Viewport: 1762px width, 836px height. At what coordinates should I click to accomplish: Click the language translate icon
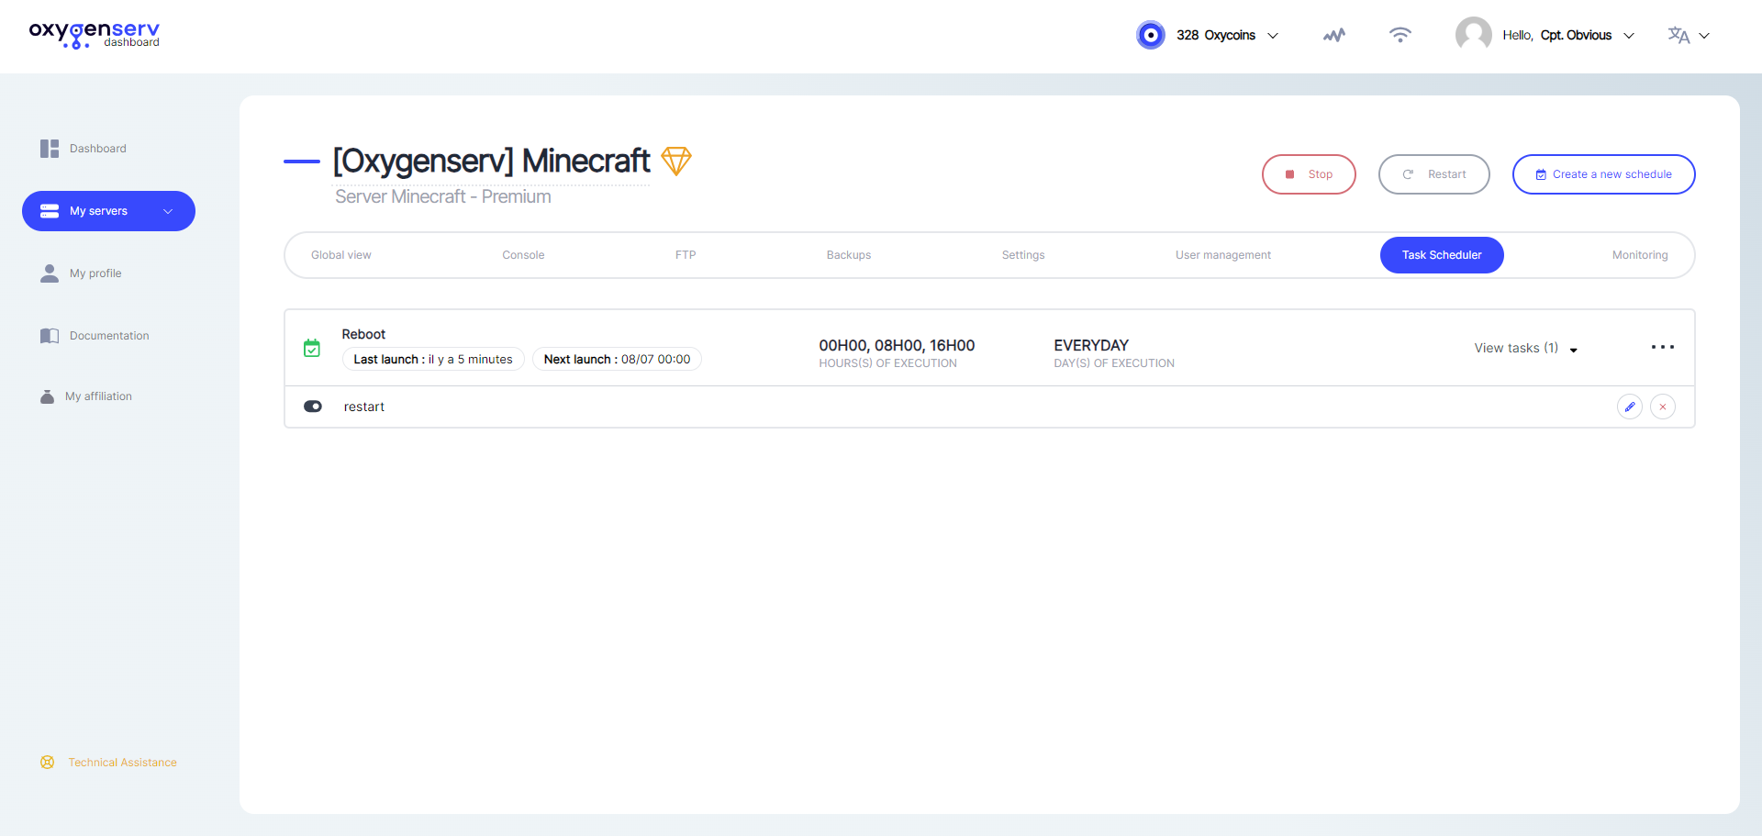(1678, 35)
